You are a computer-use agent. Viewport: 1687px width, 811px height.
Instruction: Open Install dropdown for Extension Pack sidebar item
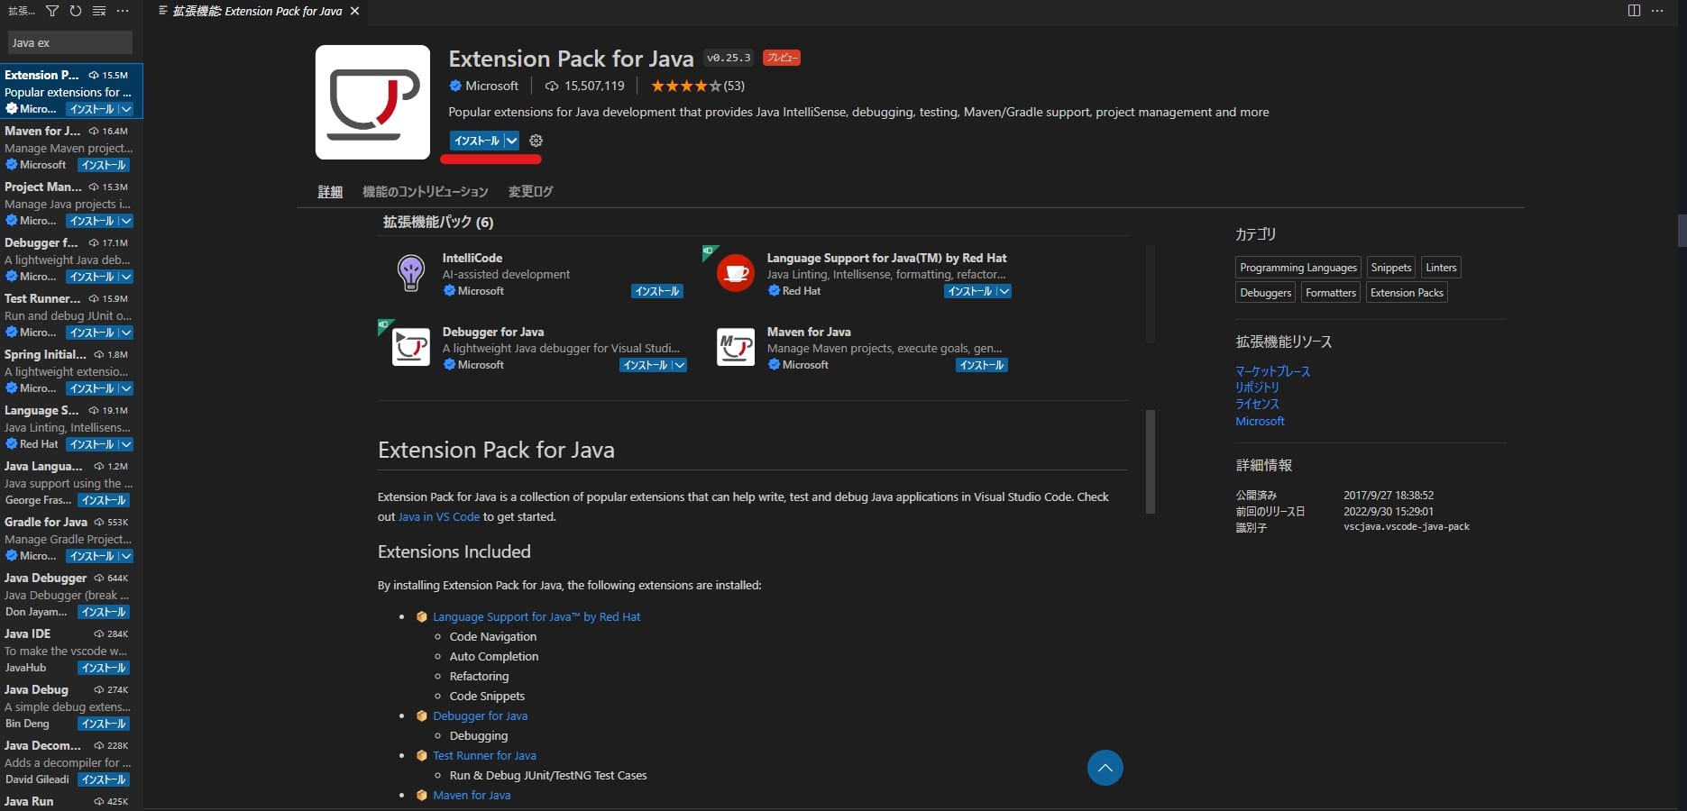(125, 109)
